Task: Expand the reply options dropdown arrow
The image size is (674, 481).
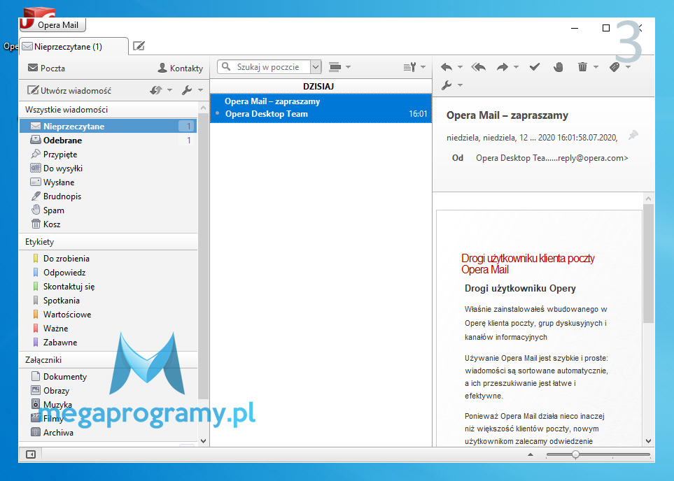Action: (460, 66)
